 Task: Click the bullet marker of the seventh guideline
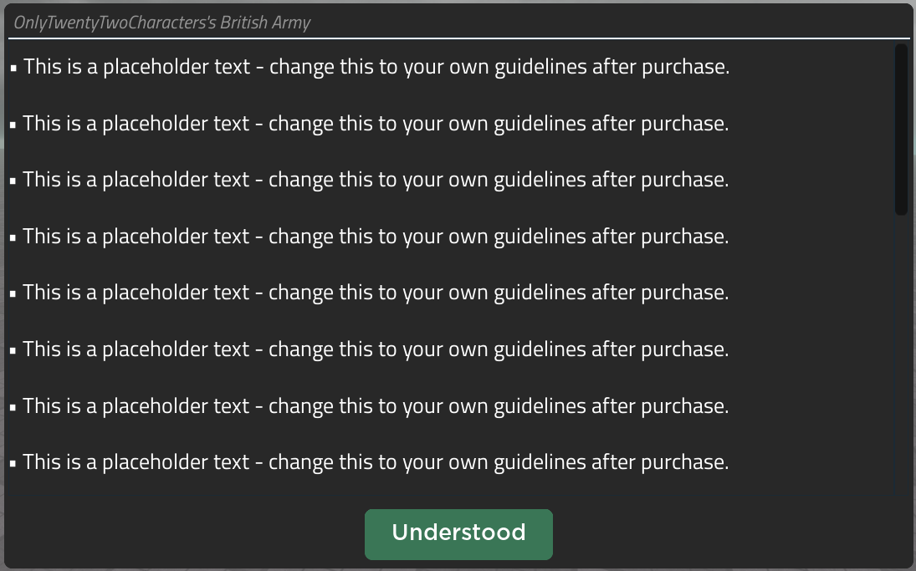click(13, 408)
